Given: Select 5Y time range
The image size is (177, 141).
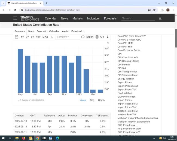Looking at the screenshot, I should (x=32, y=37).
